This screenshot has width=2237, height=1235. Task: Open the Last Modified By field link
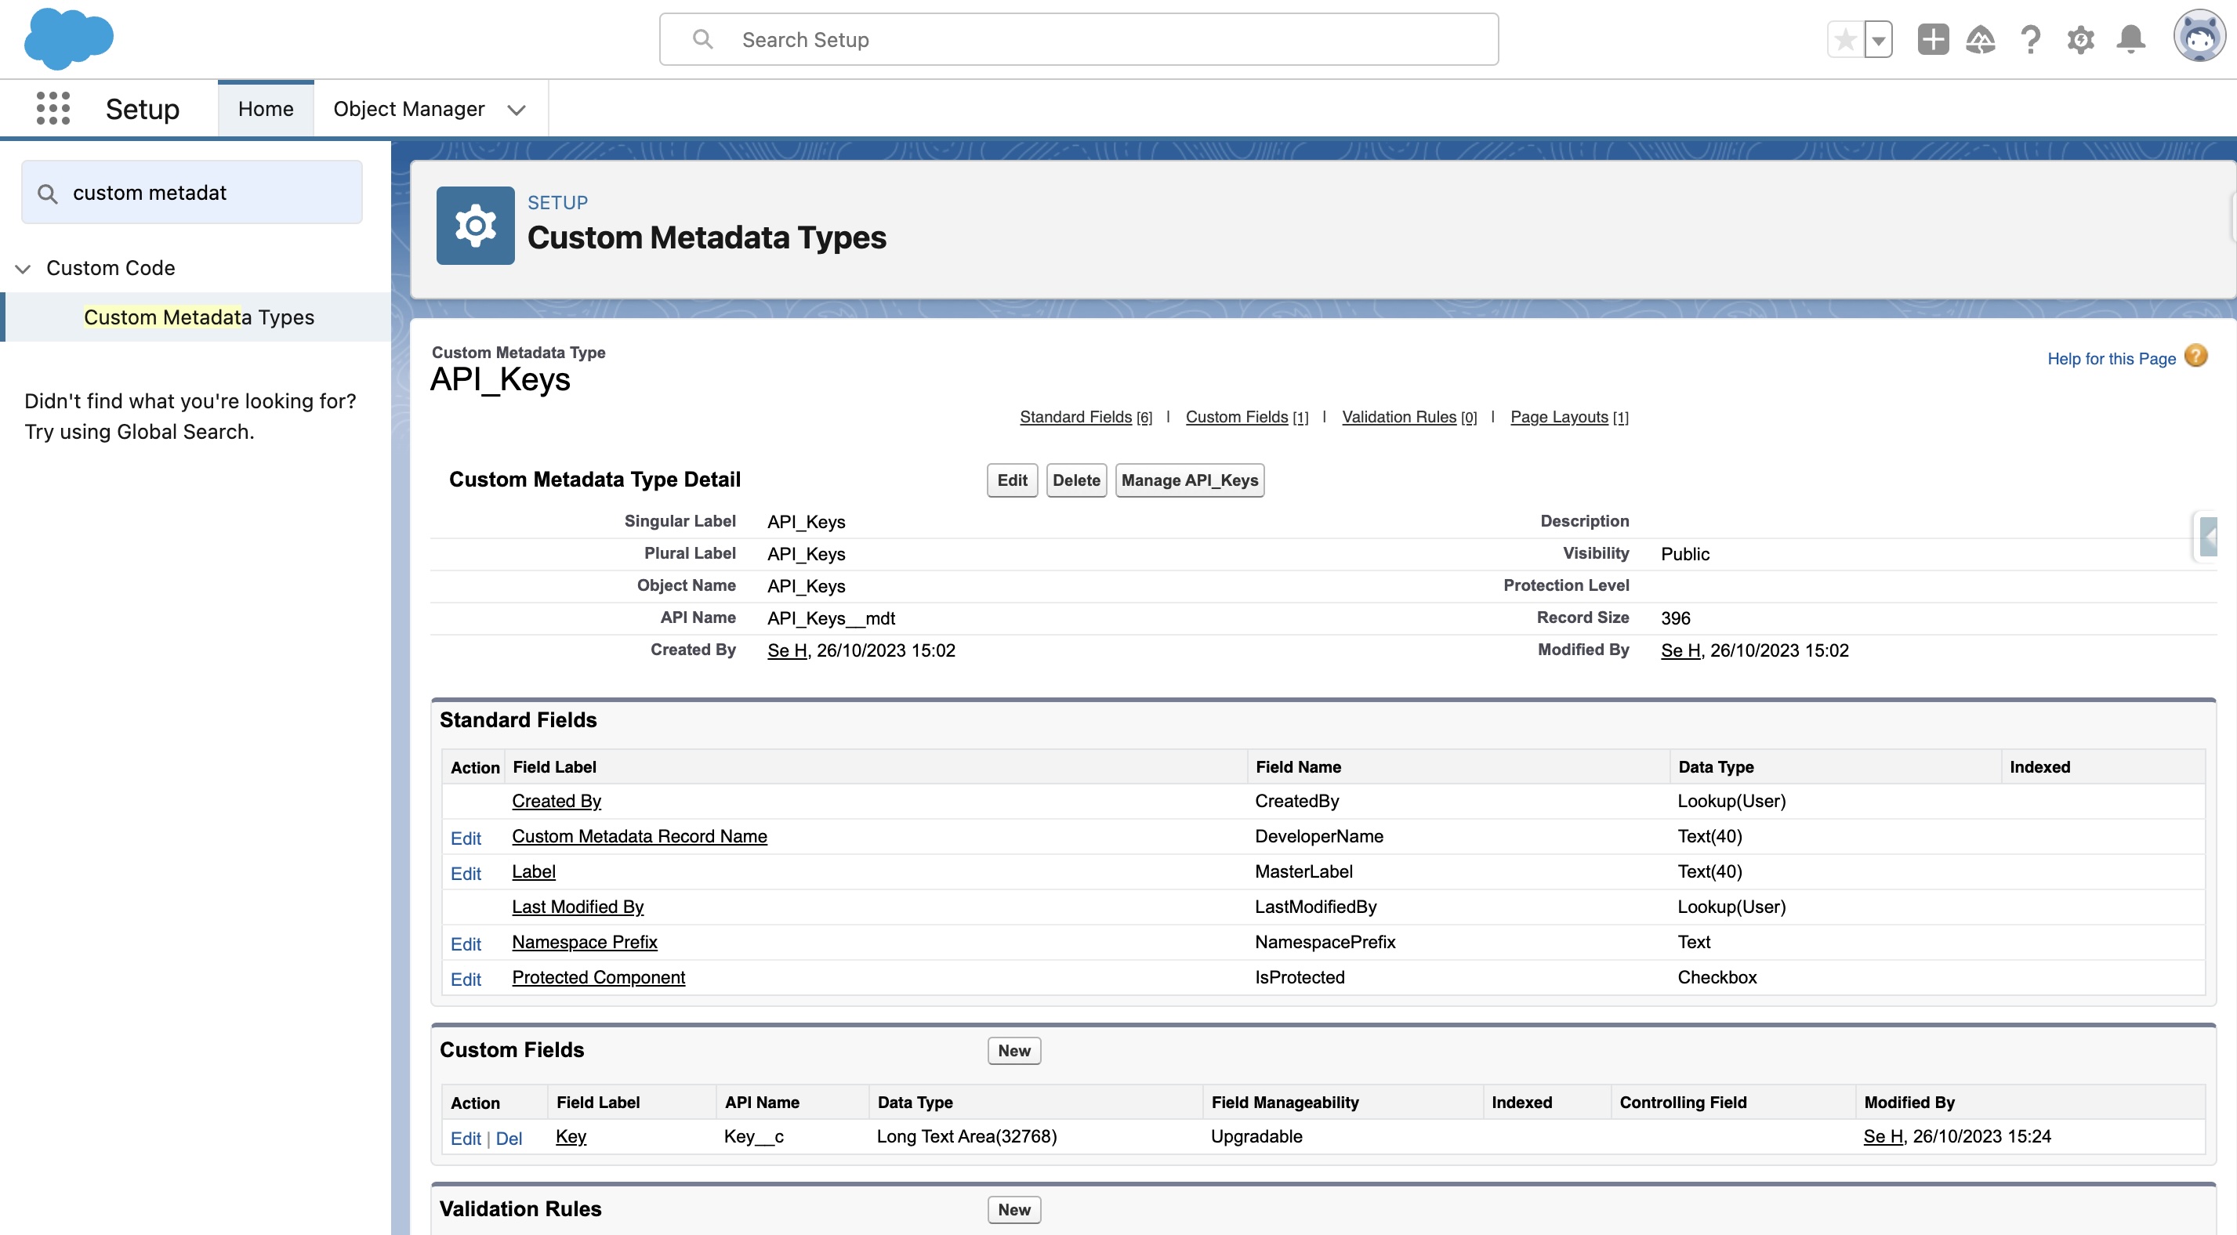point(578,907)
